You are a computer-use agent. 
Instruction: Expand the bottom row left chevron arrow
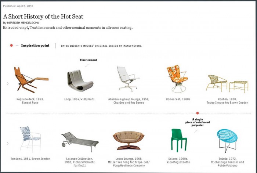(x=7, y=143)
